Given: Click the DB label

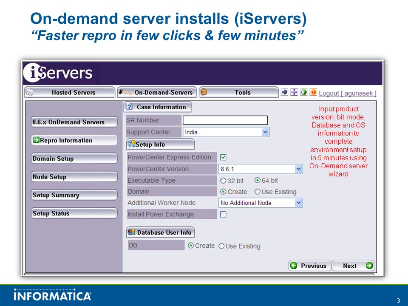Looking at the screenshot, I should (133, 245).
